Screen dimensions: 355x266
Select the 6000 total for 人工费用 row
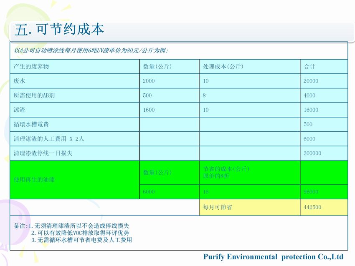309,139
